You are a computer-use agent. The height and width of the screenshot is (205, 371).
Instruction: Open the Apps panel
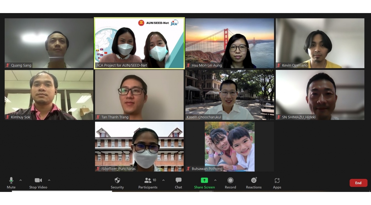(x=277, y=183)
